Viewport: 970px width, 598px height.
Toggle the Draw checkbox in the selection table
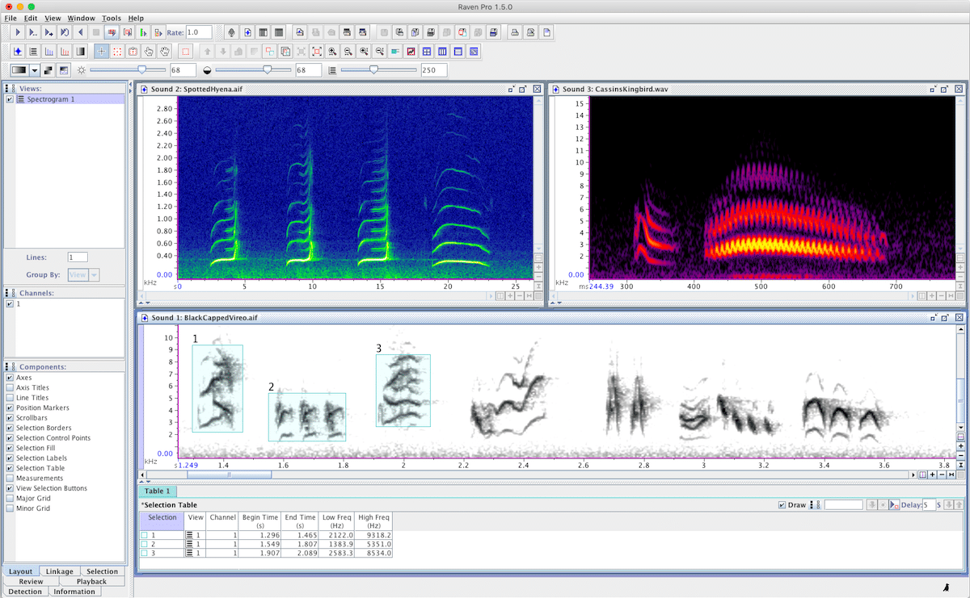(781, 504)
